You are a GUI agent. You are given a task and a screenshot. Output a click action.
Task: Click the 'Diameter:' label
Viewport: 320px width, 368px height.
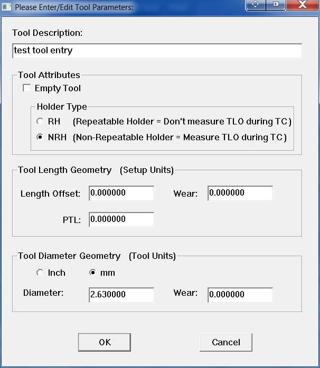click(43, 293)
